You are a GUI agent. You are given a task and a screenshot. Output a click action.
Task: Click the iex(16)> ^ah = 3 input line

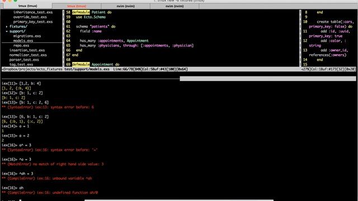pos(17,174)
